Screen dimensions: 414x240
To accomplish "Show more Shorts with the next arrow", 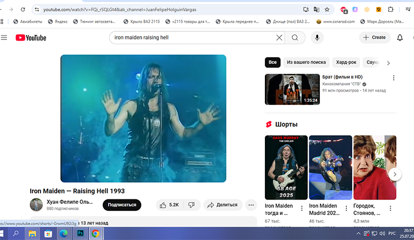I will (395, 174).
